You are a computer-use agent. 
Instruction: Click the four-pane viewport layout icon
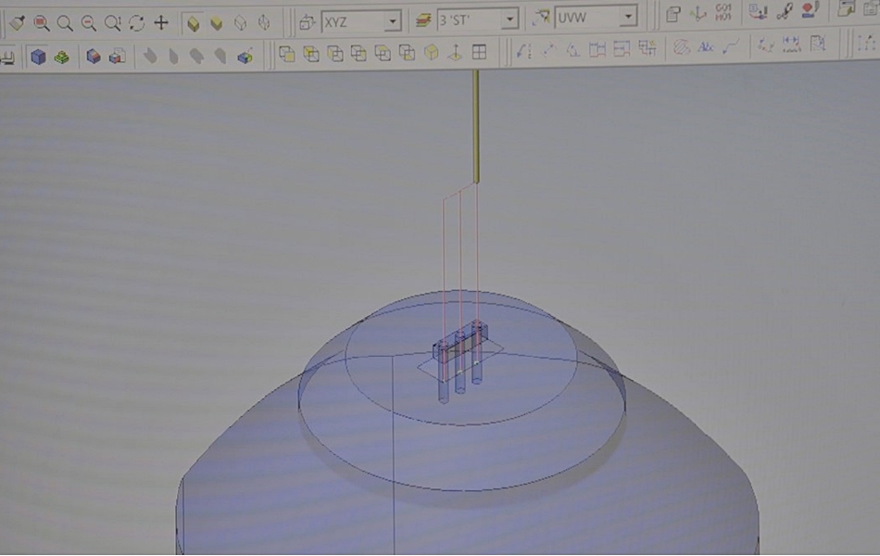[x=479, y=53]
